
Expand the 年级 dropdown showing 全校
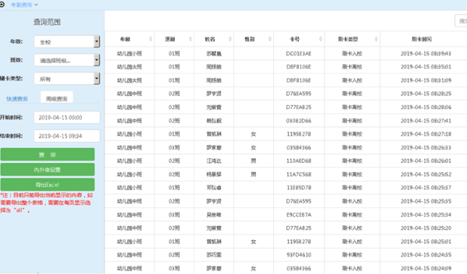[x=67, y=42]
